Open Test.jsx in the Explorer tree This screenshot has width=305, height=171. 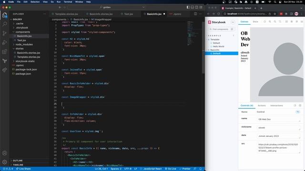[x=21, y=40]
